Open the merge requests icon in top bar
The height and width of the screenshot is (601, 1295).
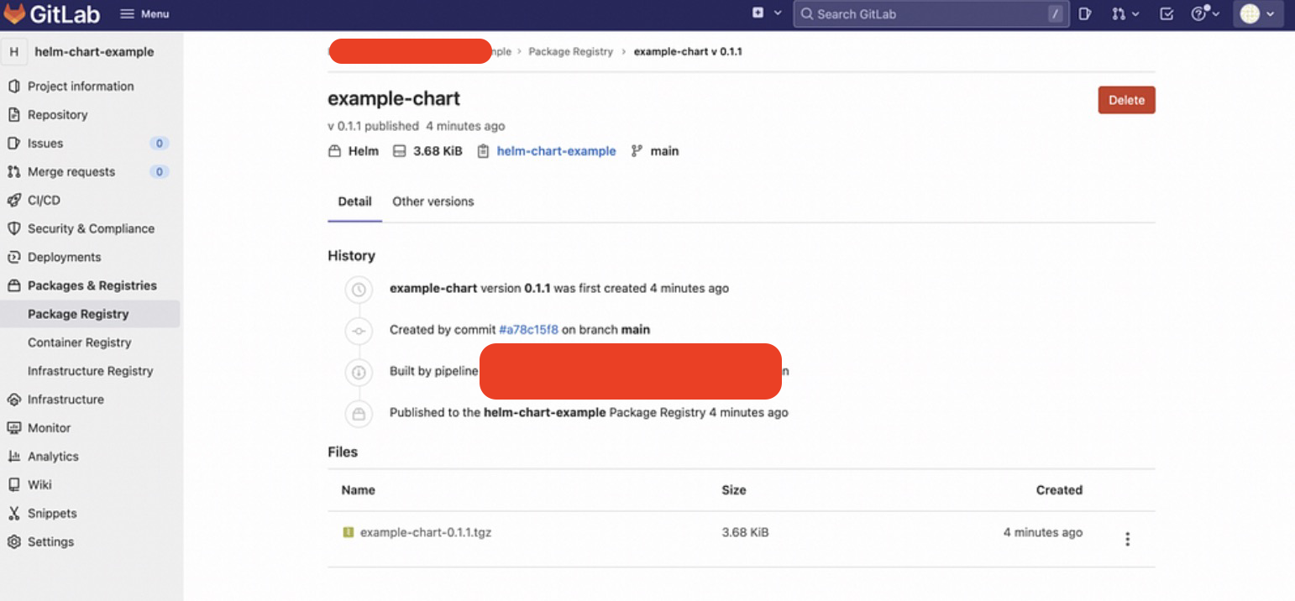pos(1119,13)
